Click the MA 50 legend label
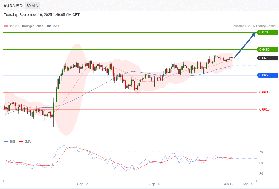Image resolution: width=279 pixels, height=189 pixels. click(x=57, y=26)
